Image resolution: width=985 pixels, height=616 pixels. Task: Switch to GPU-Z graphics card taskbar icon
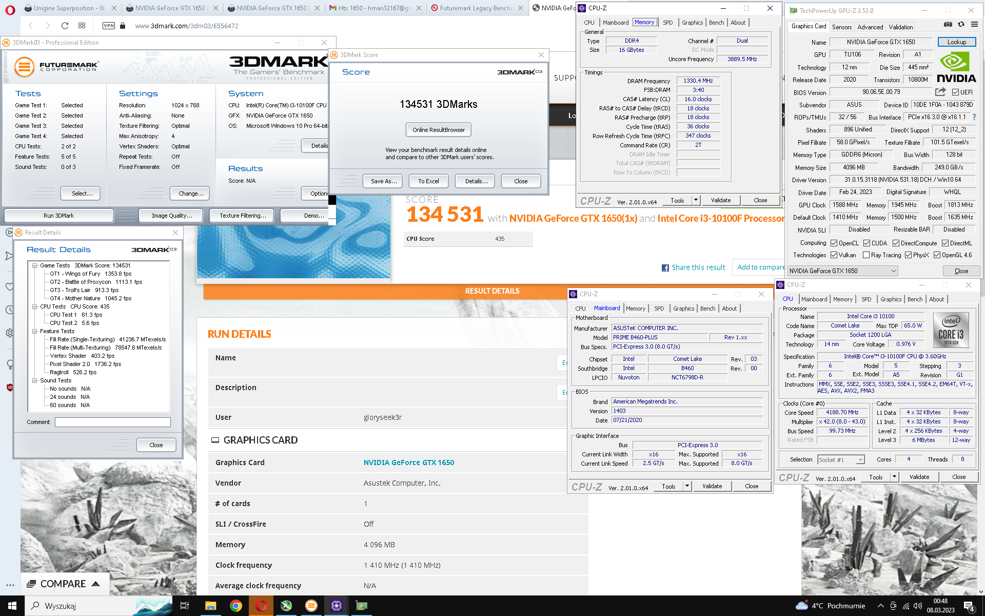[x=362, y=606]
